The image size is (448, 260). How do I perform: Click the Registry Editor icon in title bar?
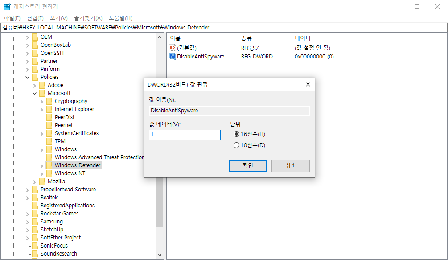[x=6, y=6]
